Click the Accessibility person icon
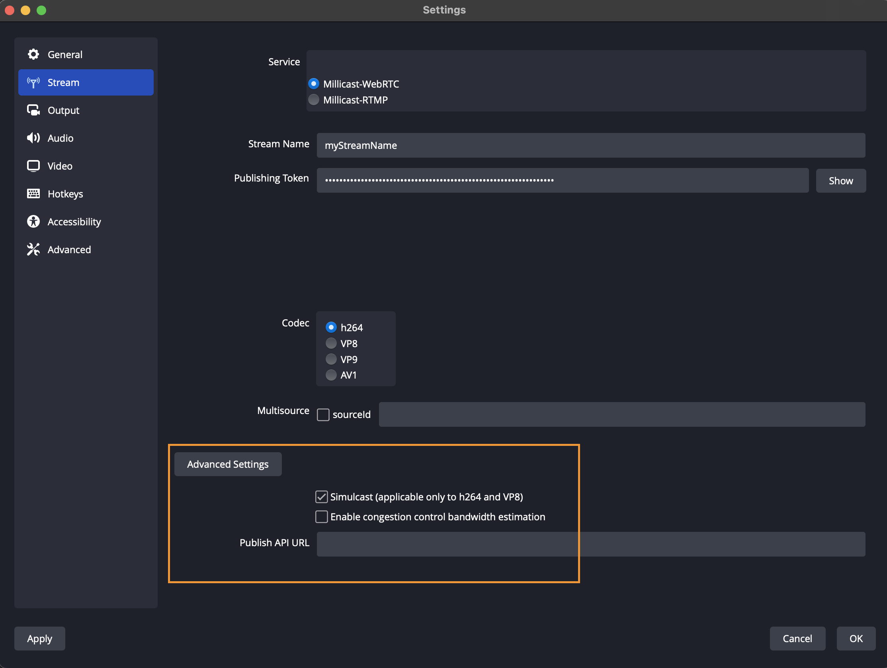 pos(33,221)
